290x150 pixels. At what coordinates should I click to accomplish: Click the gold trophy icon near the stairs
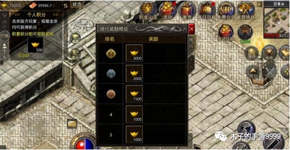(x=76, y=38)
